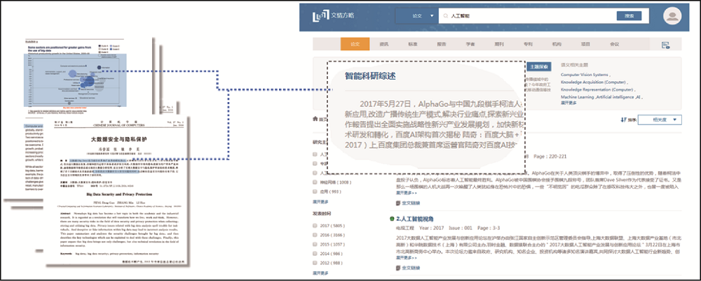Click the green dot before 2.人工智能视角
This screenshot has height=281, width=701.
click(x=392, y=219)
